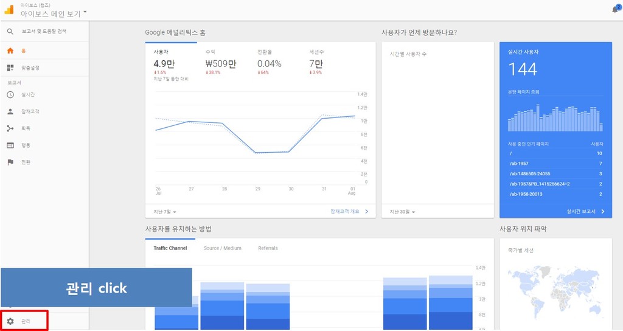Open the 잠재고객 개요 link

coord(344,211)
